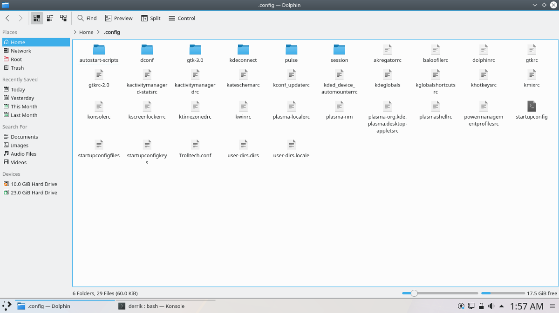Click the volume icon in system tray
This screenshot has height=313, width=559.
(x=491, y=306)
